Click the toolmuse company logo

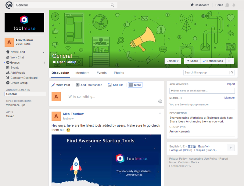point(24,23)
